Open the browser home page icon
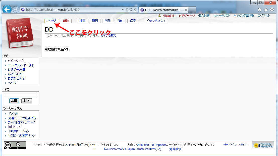The height and width of the screenshot is (156, 278). (260, 10)
